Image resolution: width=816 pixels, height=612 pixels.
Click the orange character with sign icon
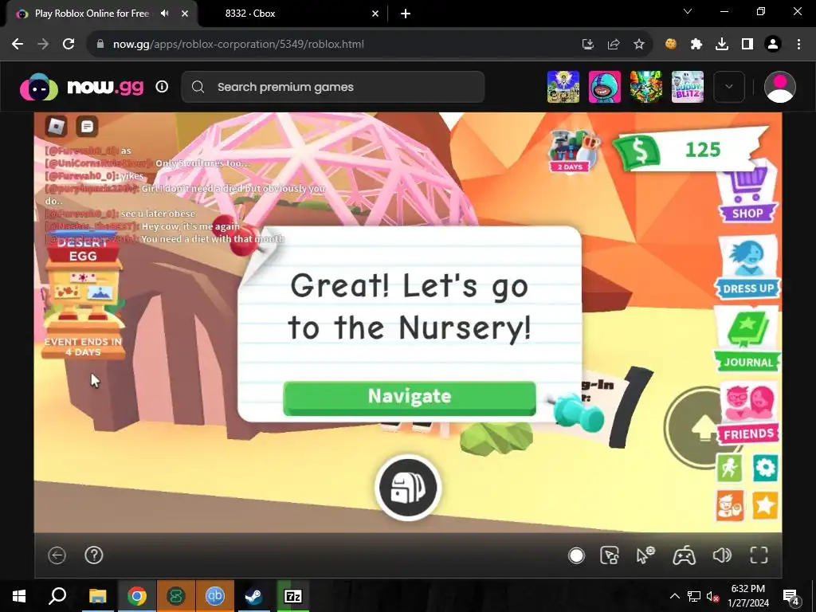[730, 505]
